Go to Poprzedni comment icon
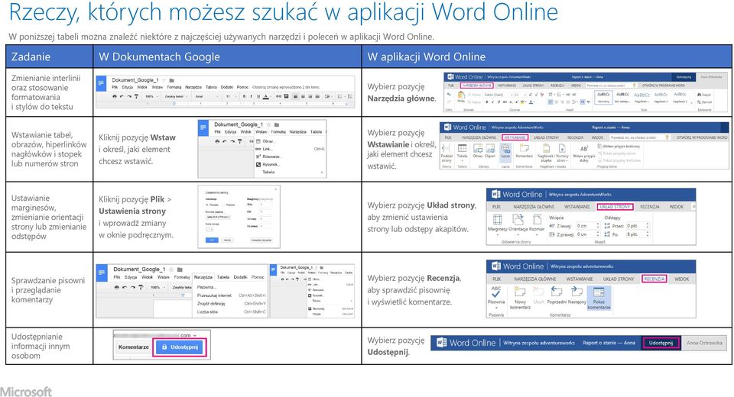This screenshot has height=397, width=734. tap(556, 292)
